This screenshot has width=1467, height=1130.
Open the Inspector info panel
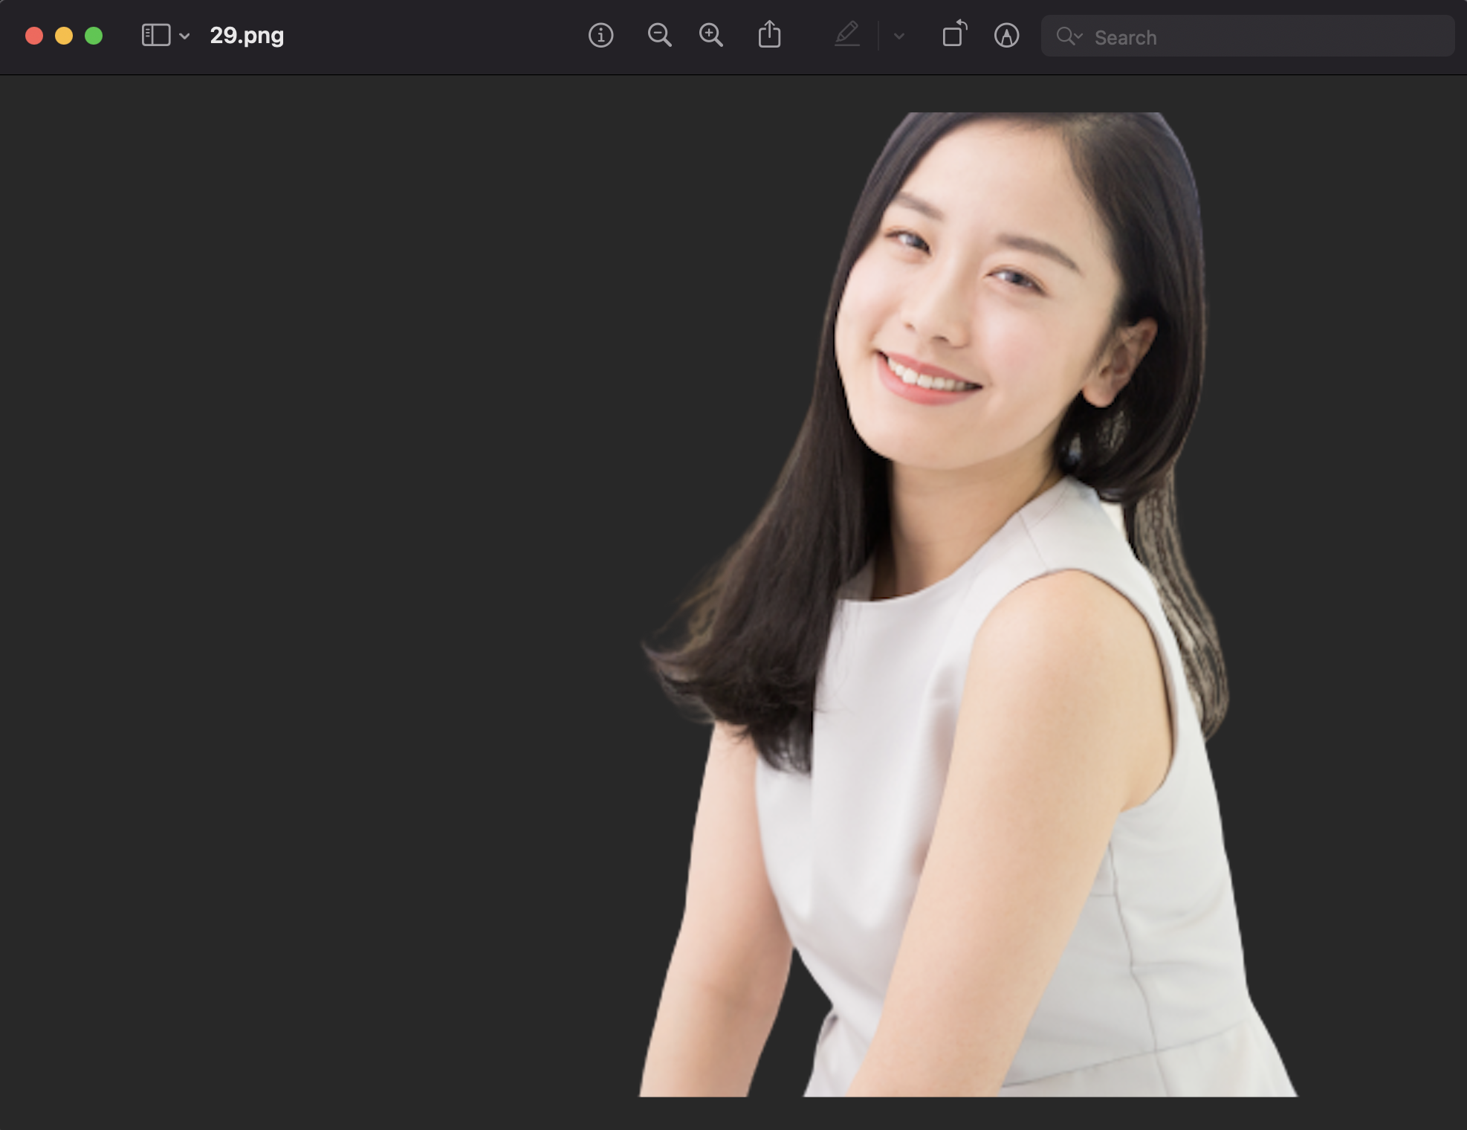pos(600,36)
